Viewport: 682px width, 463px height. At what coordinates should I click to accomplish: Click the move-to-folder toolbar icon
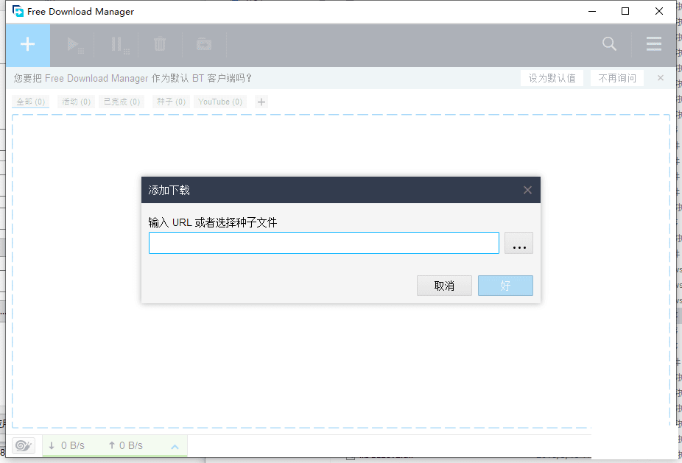click(x=204, y=44)
